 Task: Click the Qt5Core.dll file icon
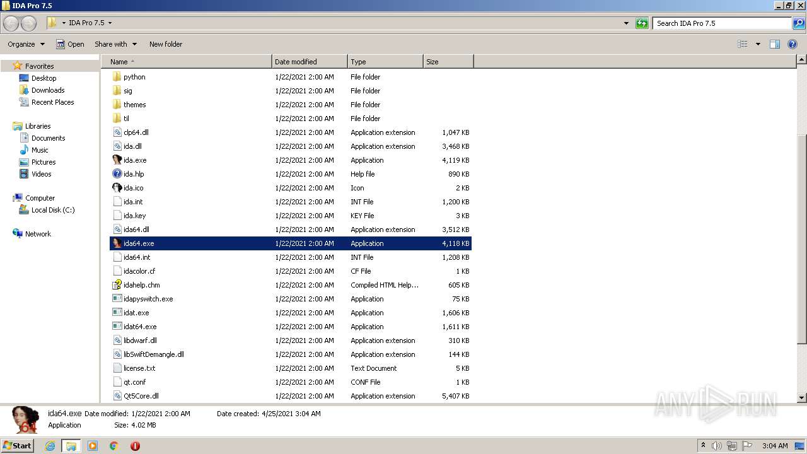(x=117, y=396)
